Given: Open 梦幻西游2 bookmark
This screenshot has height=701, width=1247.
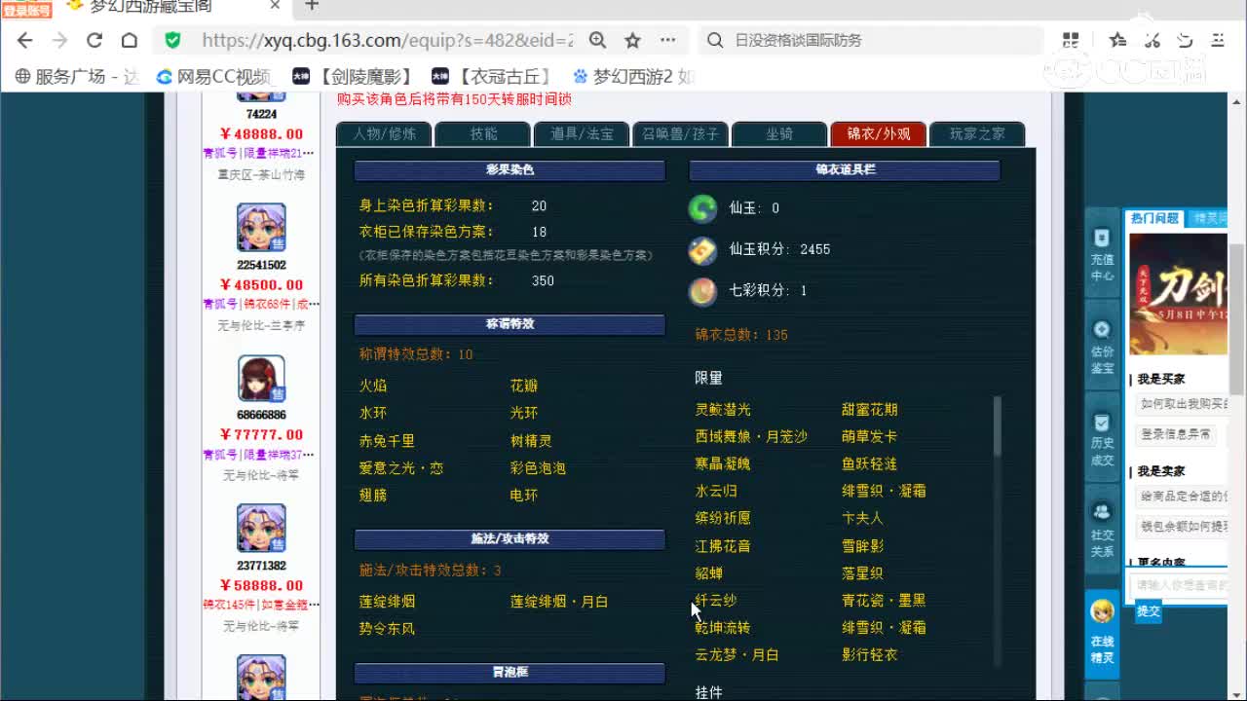Looking at the screenshot, I should (x=633, y=76).
